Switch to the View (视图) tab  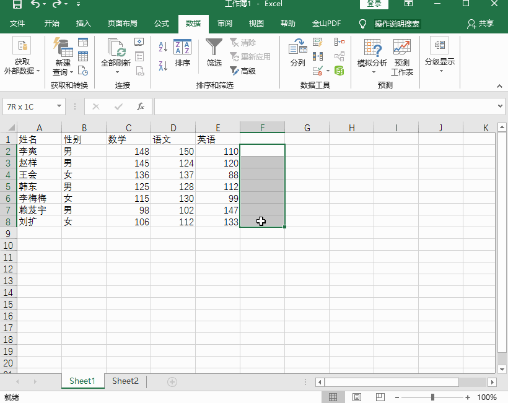point(256,24)
